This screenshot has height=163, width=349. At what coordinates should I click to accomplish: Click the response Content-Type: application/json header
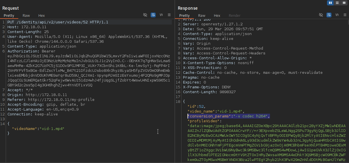click(217, 34)
